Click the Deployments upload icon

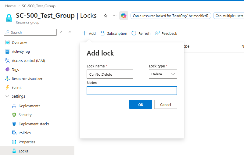click(x=14, y=106)
